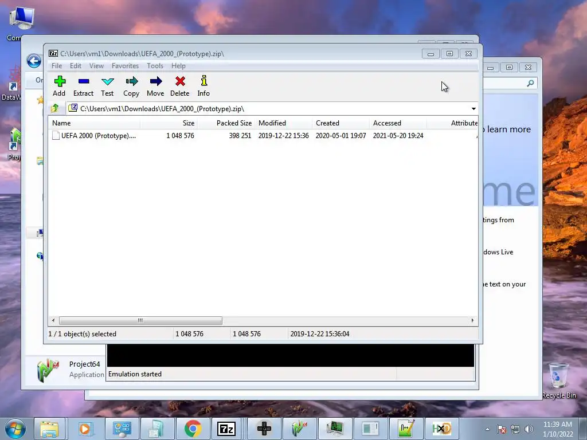Image resolution: width=587 pixels, height=440 pixels.
Task: Click the Add toolbar icon in 7-Zip
Action: 59,86
